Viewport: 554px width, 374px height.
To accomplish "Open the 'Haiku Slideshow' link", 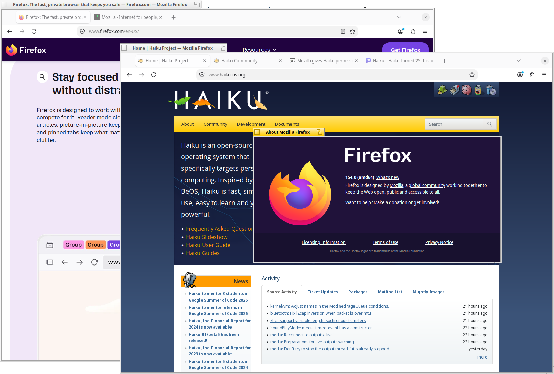I will tap(207, 237).
